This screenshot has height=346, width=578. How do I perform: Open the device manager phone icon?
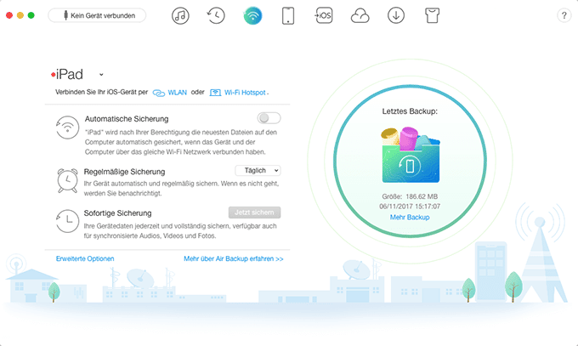coord(288,16)
